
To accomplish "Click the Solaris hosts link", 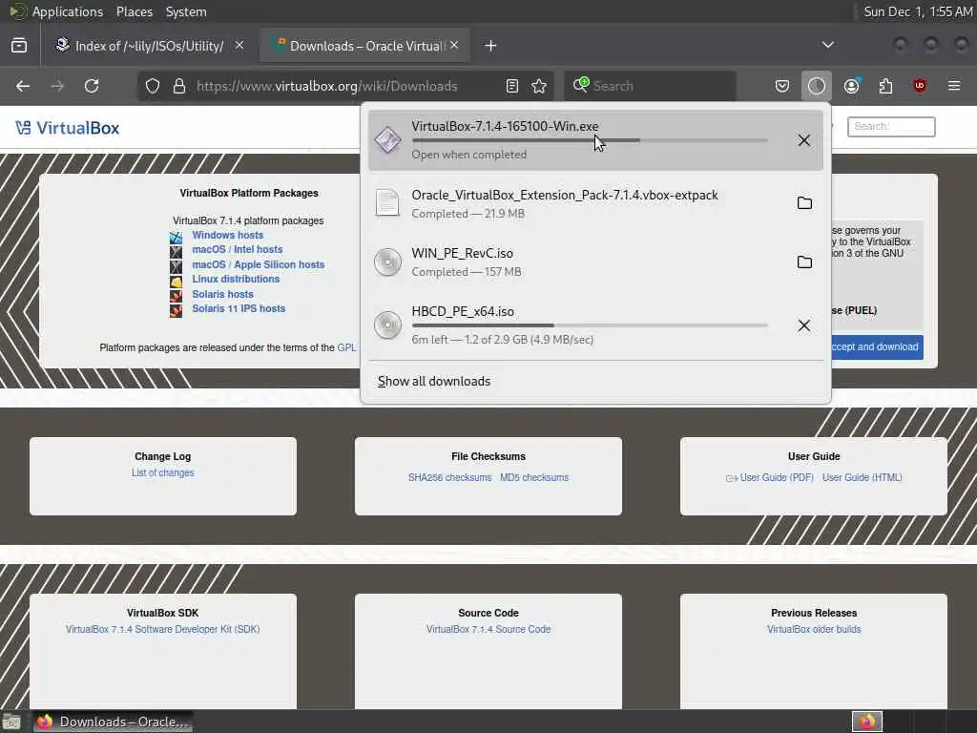I will (x=222, y=294).
